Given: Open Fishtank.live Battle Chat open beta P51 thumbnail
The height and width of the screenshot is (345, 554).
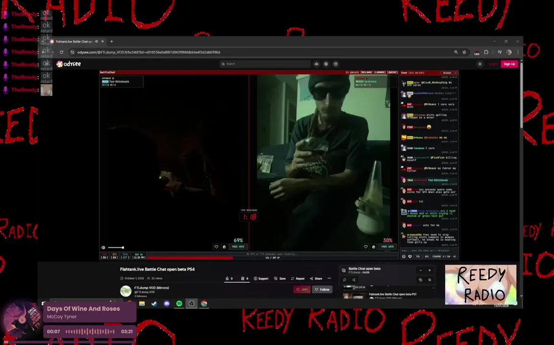Looking at the screenshot, I should [x=355, y=296].
